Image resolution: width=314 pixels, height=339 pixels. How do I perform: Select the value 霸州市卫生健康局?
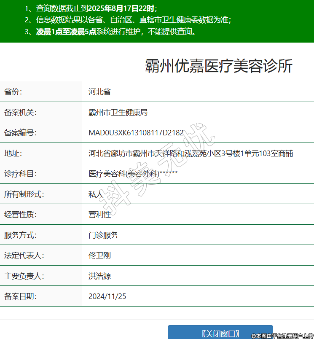coord(118,113)
